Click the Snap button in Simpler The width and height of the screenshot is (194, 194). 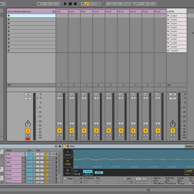[99, 173]
